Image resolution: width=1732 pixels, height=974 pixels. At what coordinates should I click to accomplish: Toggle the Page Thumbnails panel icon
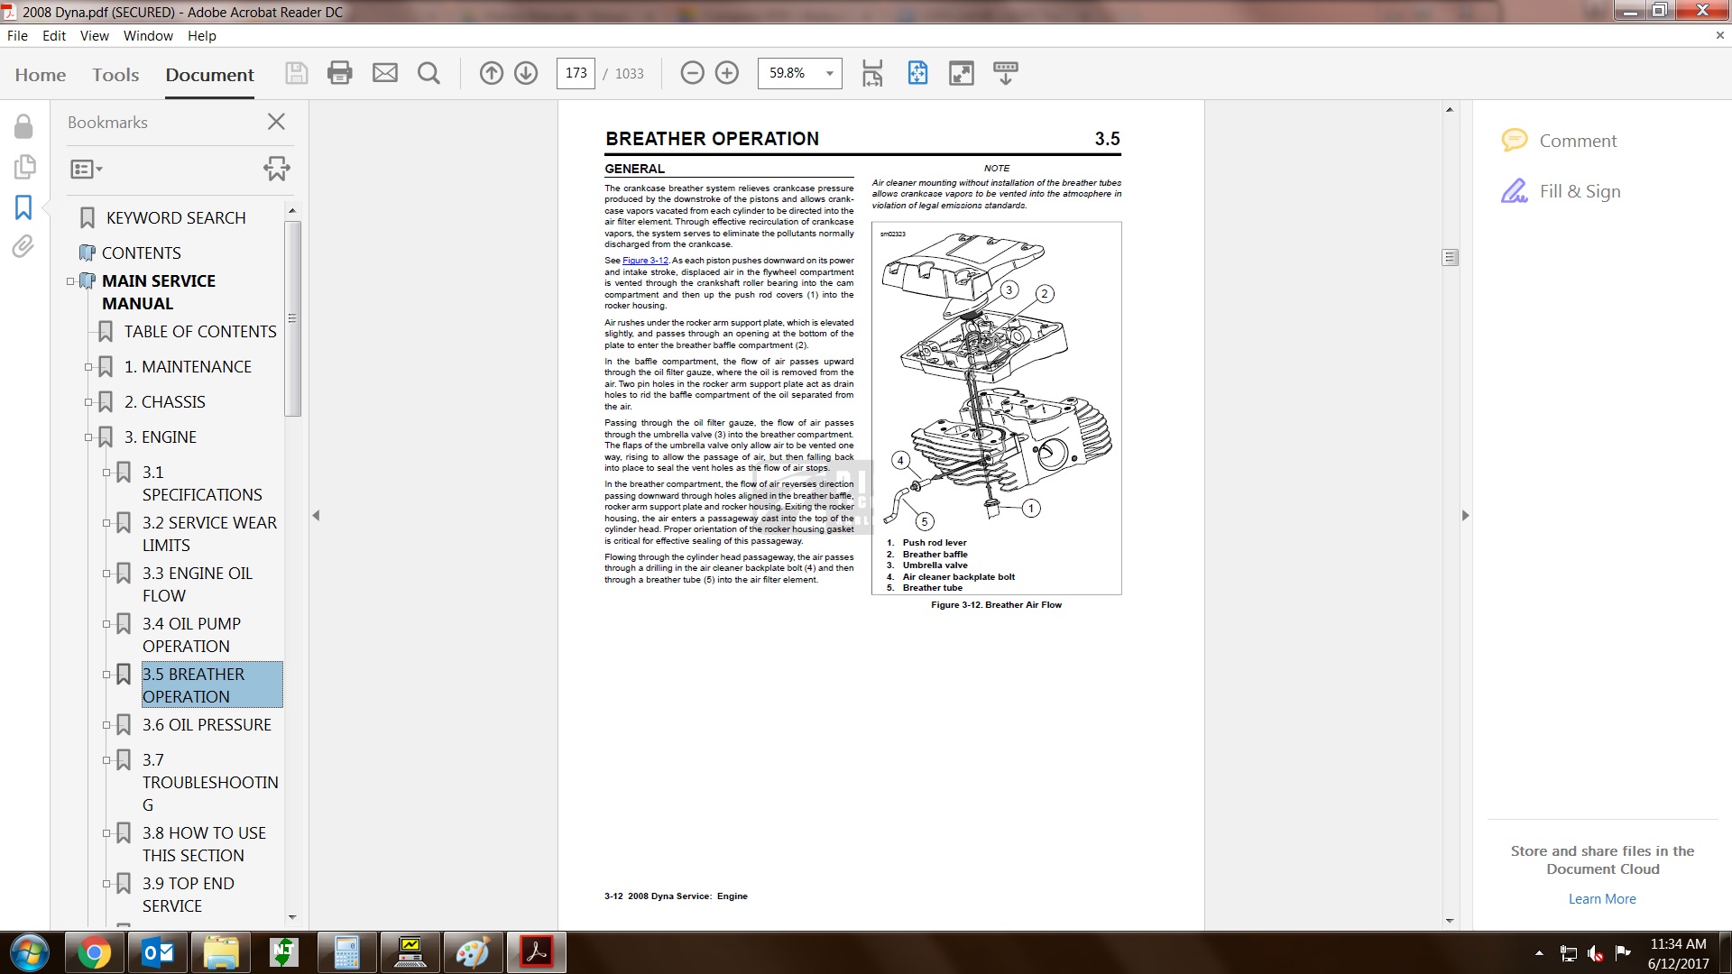(23, 167)
